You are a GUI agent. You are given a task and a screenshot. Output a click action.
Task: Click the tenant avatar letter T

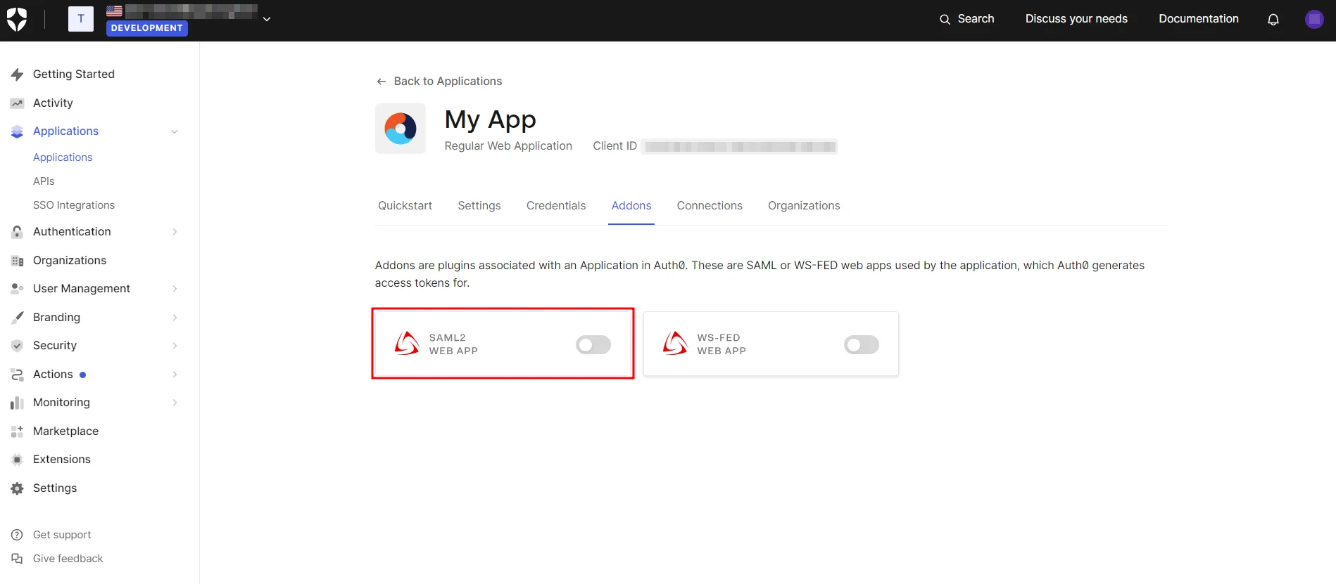pyautogui.click(x=81, y=19)
